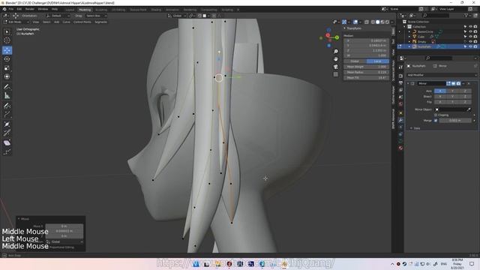Select the Transform tool in left toolbar
This screenshot has width=480, height=270.
click(7, 76)
